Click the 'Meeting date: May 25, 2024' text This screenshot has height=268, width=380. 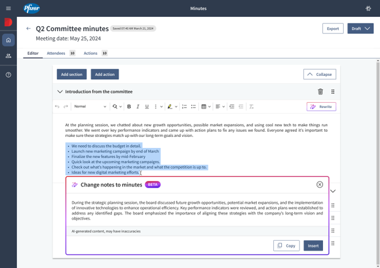(x=68, y=39)
